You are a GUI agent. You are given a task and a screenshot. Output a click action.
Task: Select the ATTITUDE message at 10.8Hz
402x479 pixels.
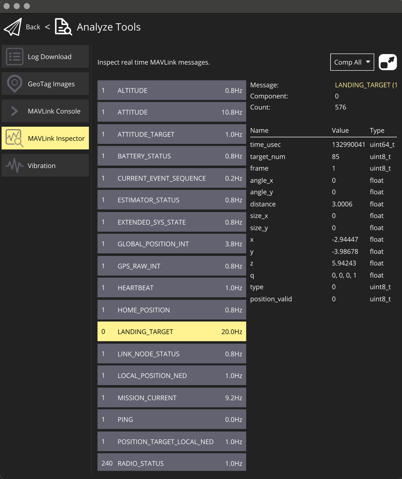point(172,112)
